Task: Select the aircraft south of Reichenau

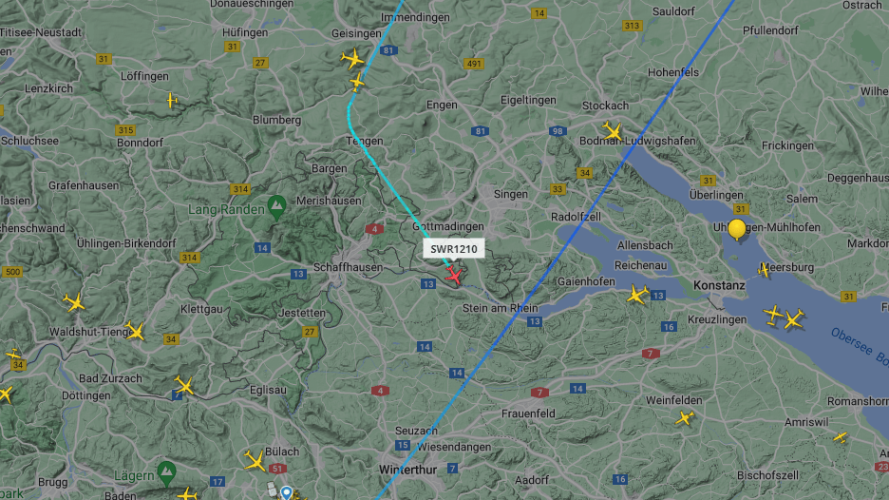Action: click(638, 295)
